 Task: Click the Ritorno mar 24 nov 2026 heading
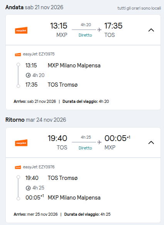click(36, 120)
